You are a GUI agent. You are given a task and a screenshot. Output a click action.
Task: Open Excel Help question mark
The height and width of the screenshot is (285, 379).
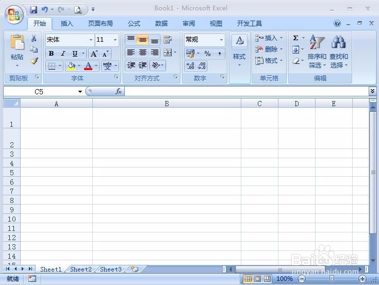point(337,23)
